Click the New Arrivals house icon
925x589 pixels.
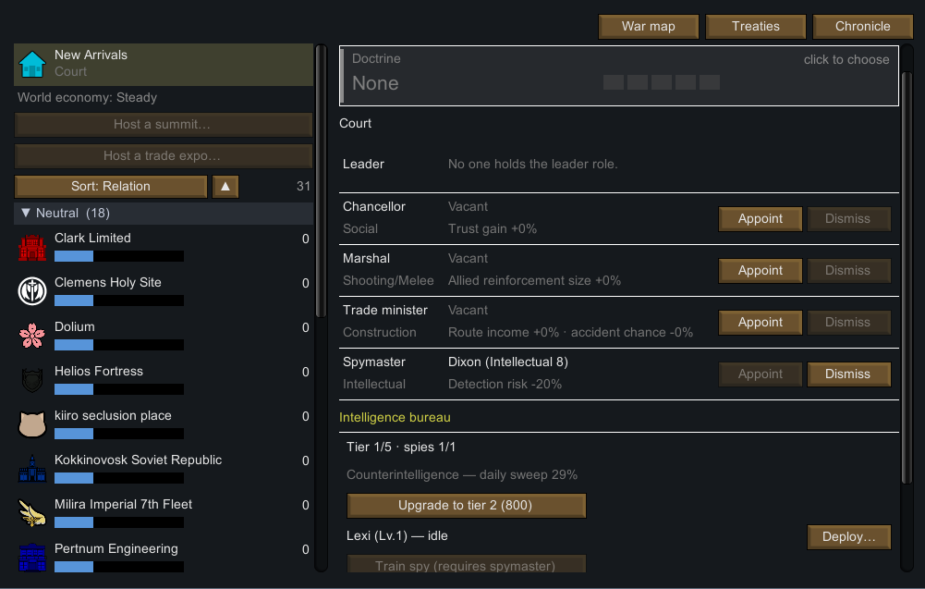click(31, 64)
